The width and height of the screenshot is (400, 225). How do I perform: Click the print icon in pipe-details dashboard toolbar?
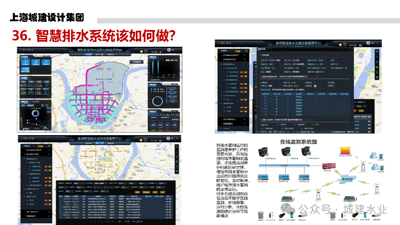[377, 67]
